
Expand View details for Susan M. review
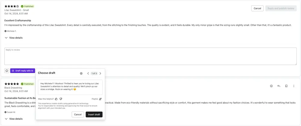[x=14, y=119]
